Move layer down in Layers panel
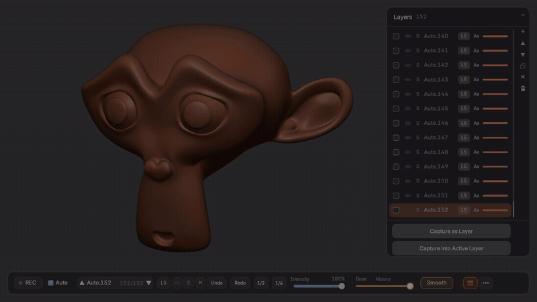The image size is (537, 302). click(x=523, y=54)
